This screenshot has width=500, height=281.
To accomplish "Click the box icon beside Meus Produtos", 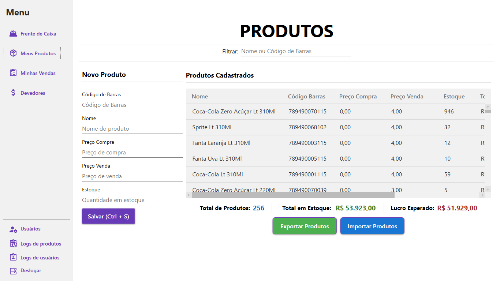I will click(x=13, y=53).
